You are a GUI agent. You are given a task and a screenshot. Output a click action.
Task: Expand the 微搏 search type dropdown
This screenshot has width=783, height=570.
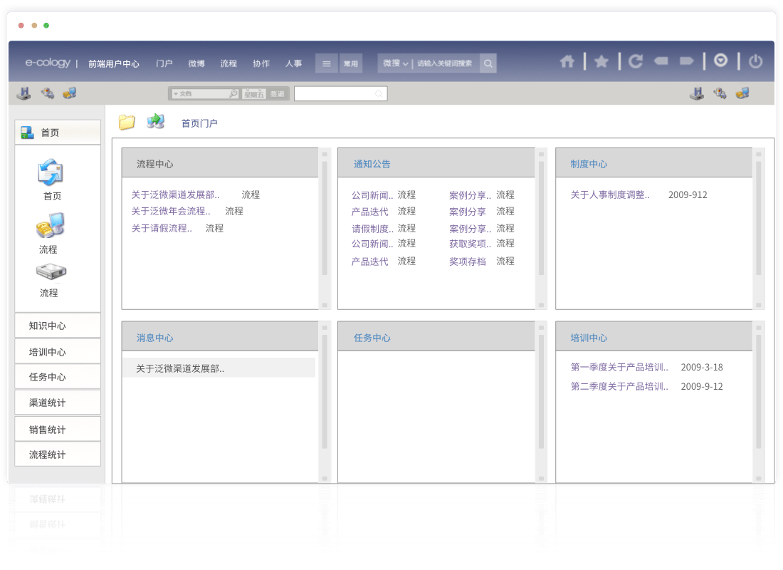(x=395, y=63)
